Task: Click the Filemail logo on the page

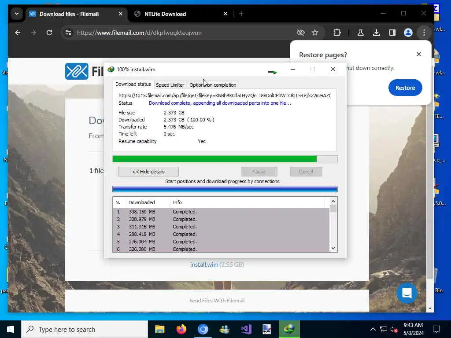Action: 77,71
